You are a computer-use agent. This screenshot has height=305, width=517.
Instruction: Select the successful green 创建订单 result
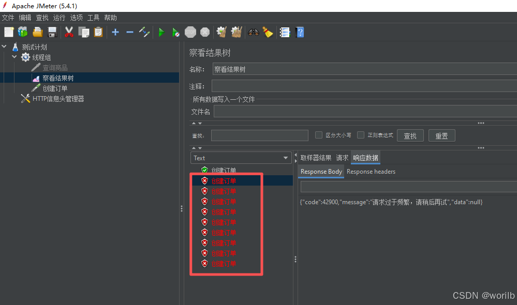pyautogui.click(x=224, y=170)
